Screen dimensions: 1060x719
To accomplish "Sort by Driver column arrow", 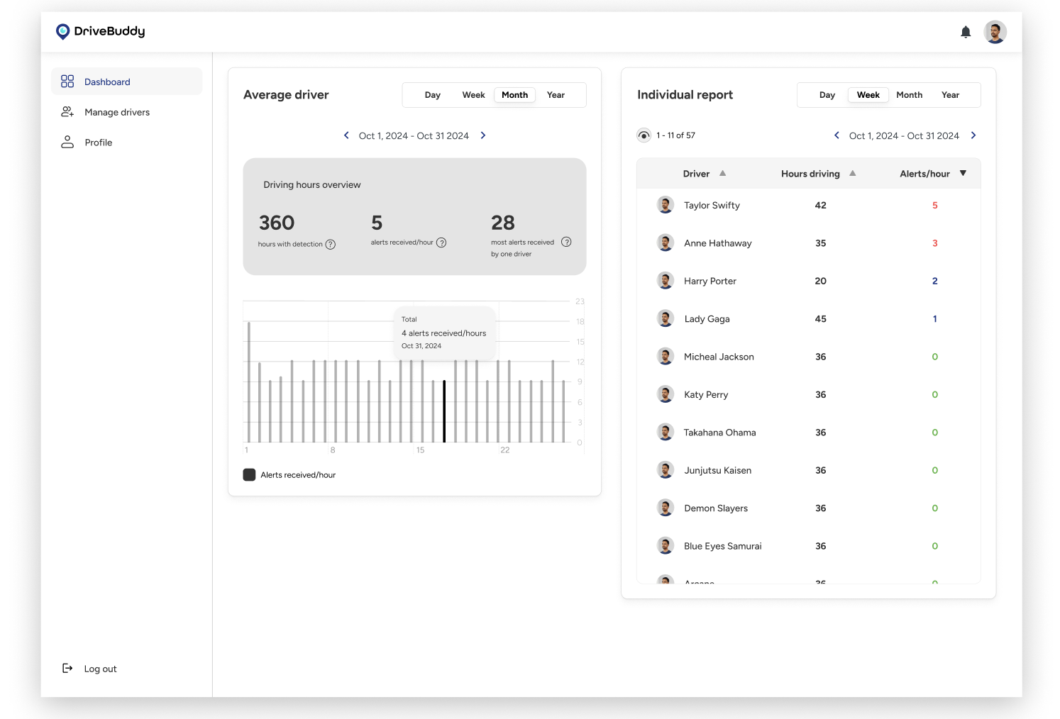I will [722, 173].
